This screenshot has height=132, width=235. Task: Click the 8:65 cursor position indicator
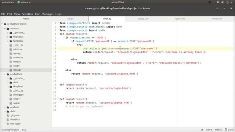coord(23,129)
